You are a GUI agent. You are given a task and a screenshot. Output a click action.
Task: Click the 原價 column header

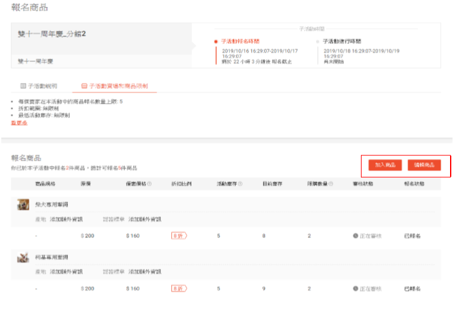click(86, 184)
